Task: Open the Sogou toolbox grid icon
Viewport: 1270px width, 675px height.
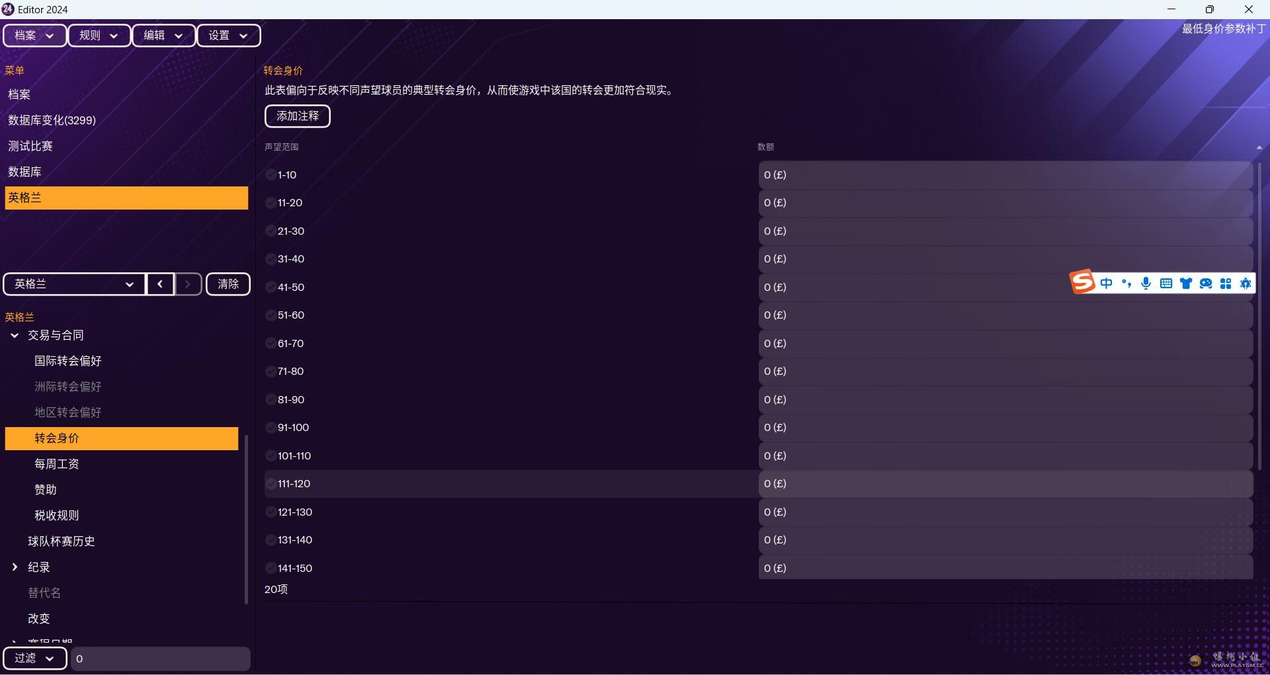Action: (1226, 284)
